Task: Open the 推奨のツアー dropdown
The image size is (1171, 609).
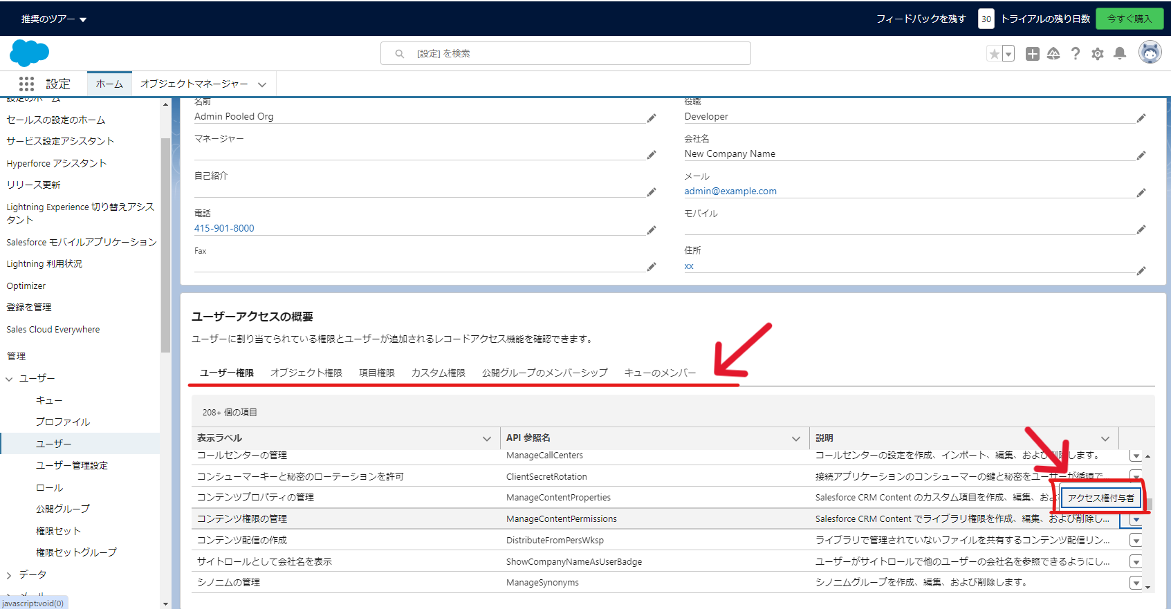Action: click(53, 19)
